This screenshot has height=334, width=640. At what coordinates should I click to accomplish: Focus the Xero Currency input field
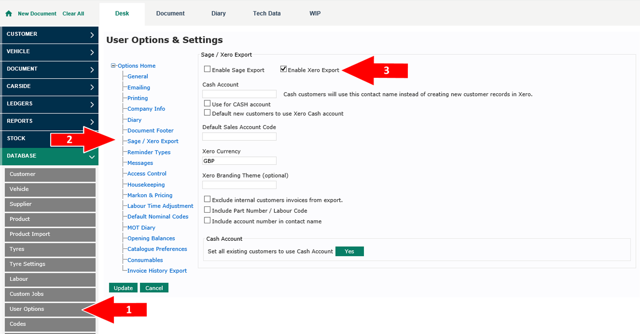click(x=239, y=161)
